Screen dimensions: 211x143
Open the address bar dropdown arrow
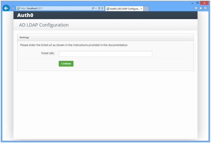[96, 8]
